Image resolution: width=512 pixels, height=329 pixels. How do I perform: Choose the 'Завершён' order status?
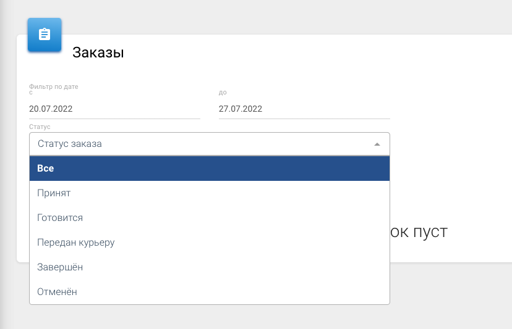209,267
